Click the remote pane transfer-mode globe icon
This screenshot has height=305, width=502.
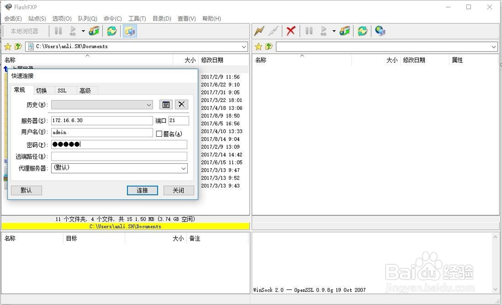[x=345, y=31]
